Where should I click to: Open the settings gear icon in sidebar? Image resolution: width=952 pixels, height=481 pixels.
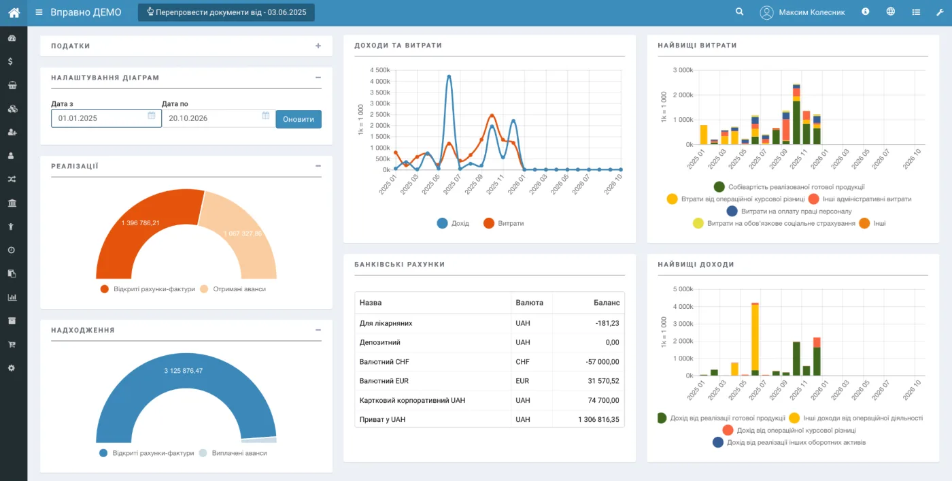tap(12, 368)
